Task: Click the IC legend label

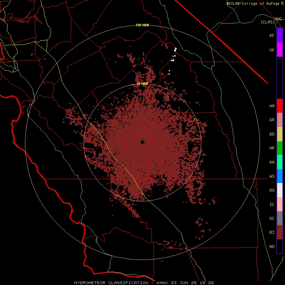Action: (x=272, y=205)
